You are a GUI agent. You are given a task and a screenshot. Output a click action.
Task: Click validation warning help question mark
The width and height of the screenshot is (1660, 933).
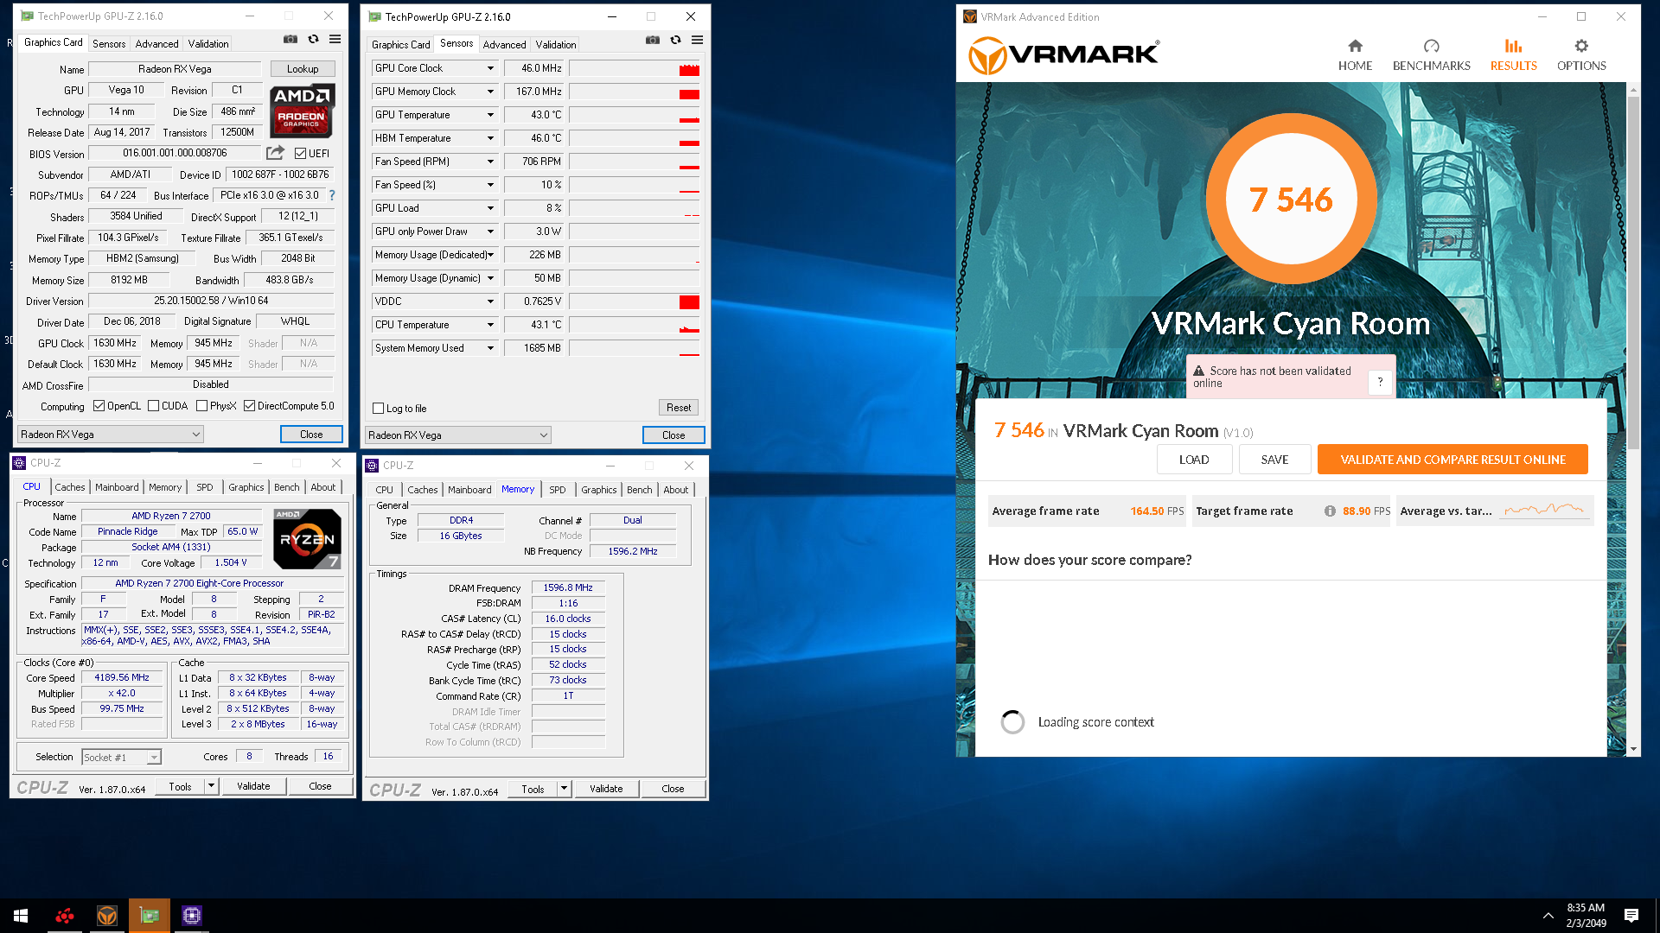[1380, 382]
